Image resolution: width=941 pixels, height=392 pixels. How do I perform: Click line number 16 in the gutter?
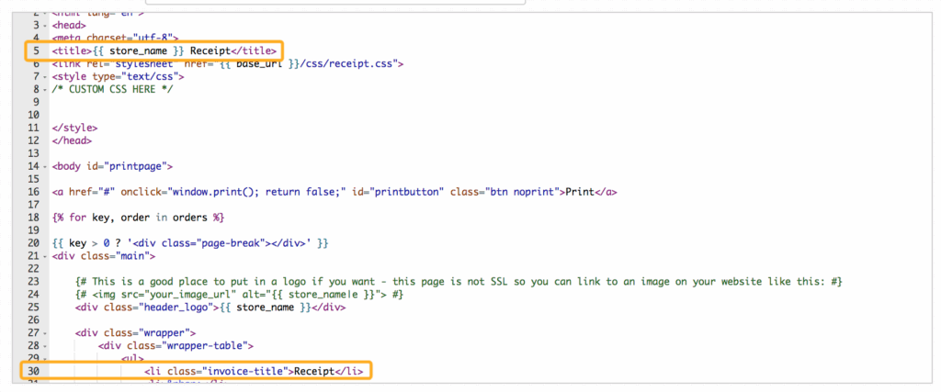coord(33,192)
